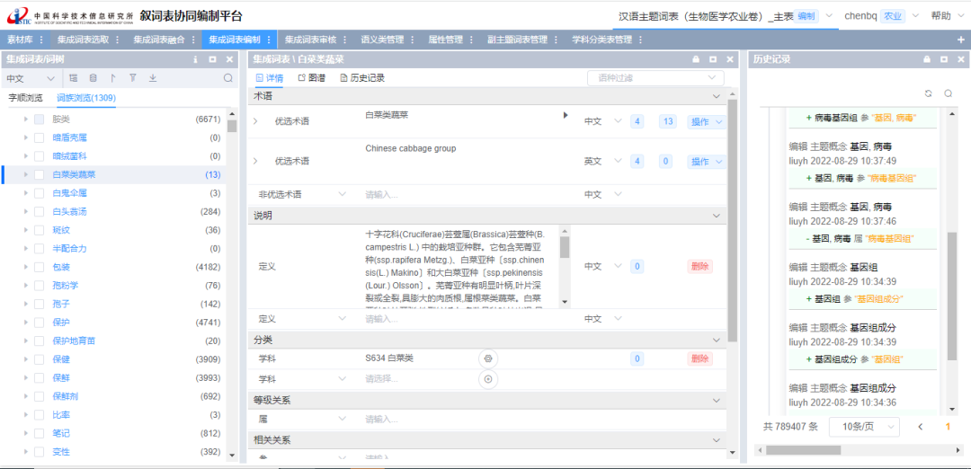Check the box next to 白菜类蔬菜
Image resolution: width=971 pixels, height=469 pixels.
(39, 174)
